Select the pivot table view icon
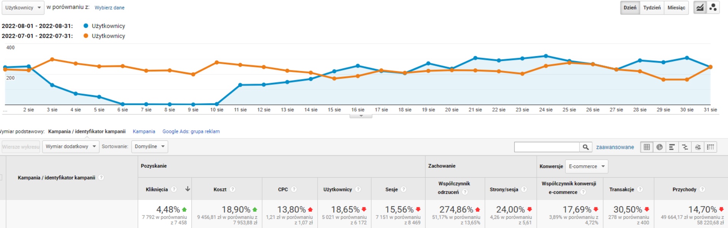The width and height of the screenshot is (728, 228). coord(710,147)
